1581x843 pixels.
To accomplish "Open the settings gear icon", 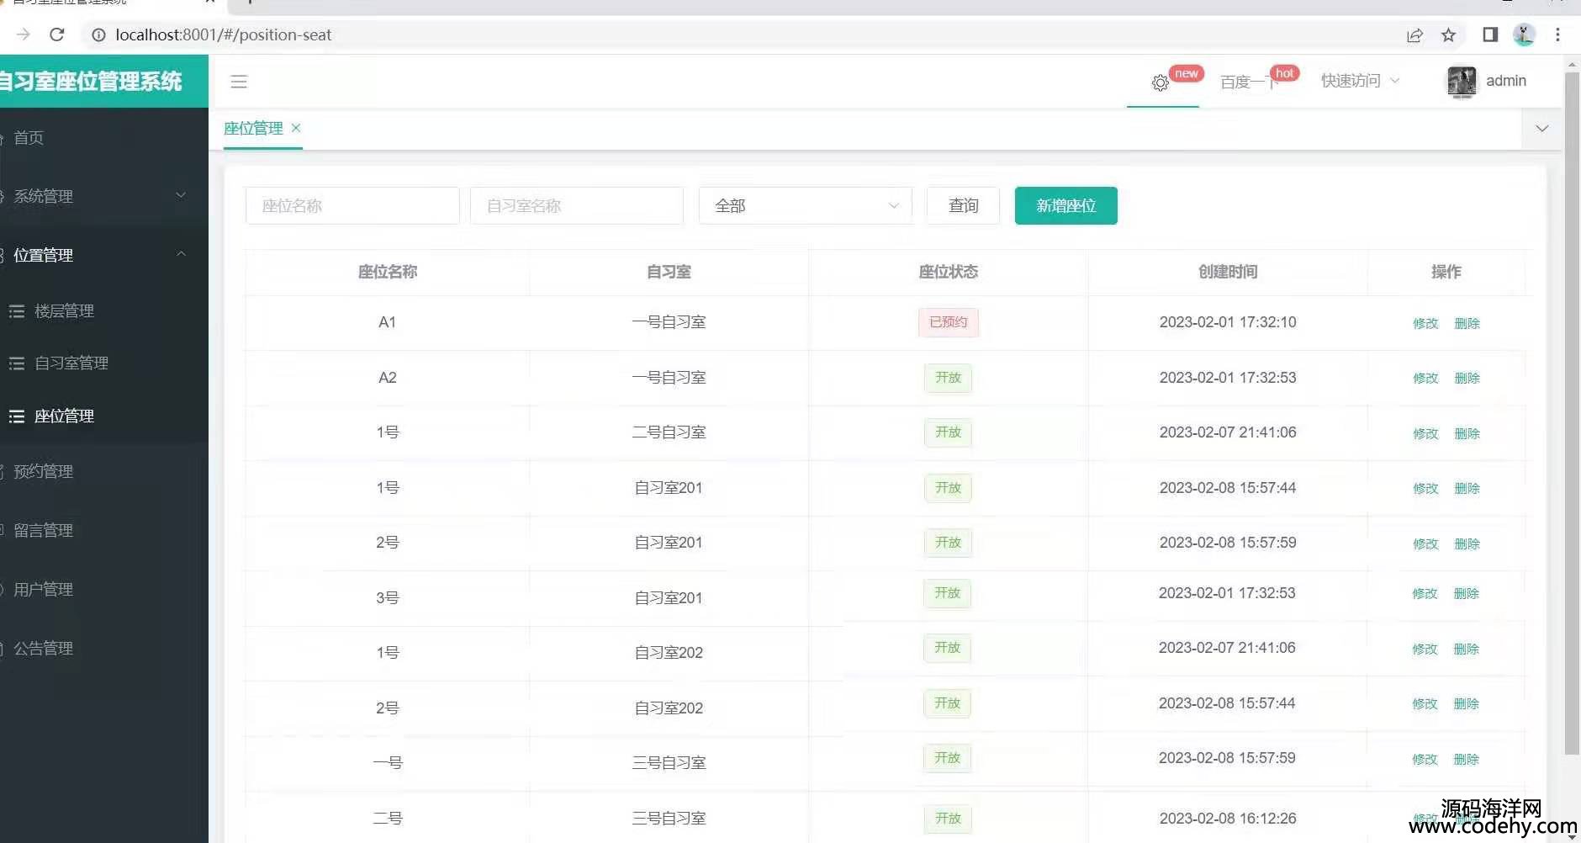I will (1161, 82).
